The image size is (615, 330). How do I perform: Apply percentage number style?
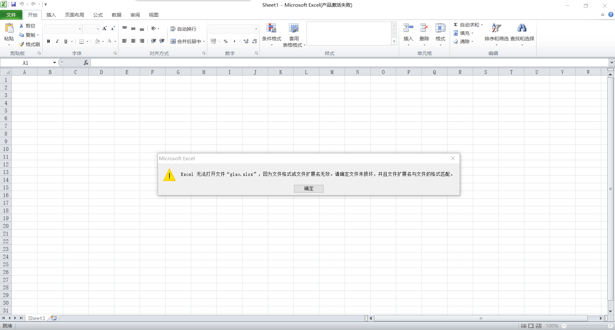tap(225, 41)
